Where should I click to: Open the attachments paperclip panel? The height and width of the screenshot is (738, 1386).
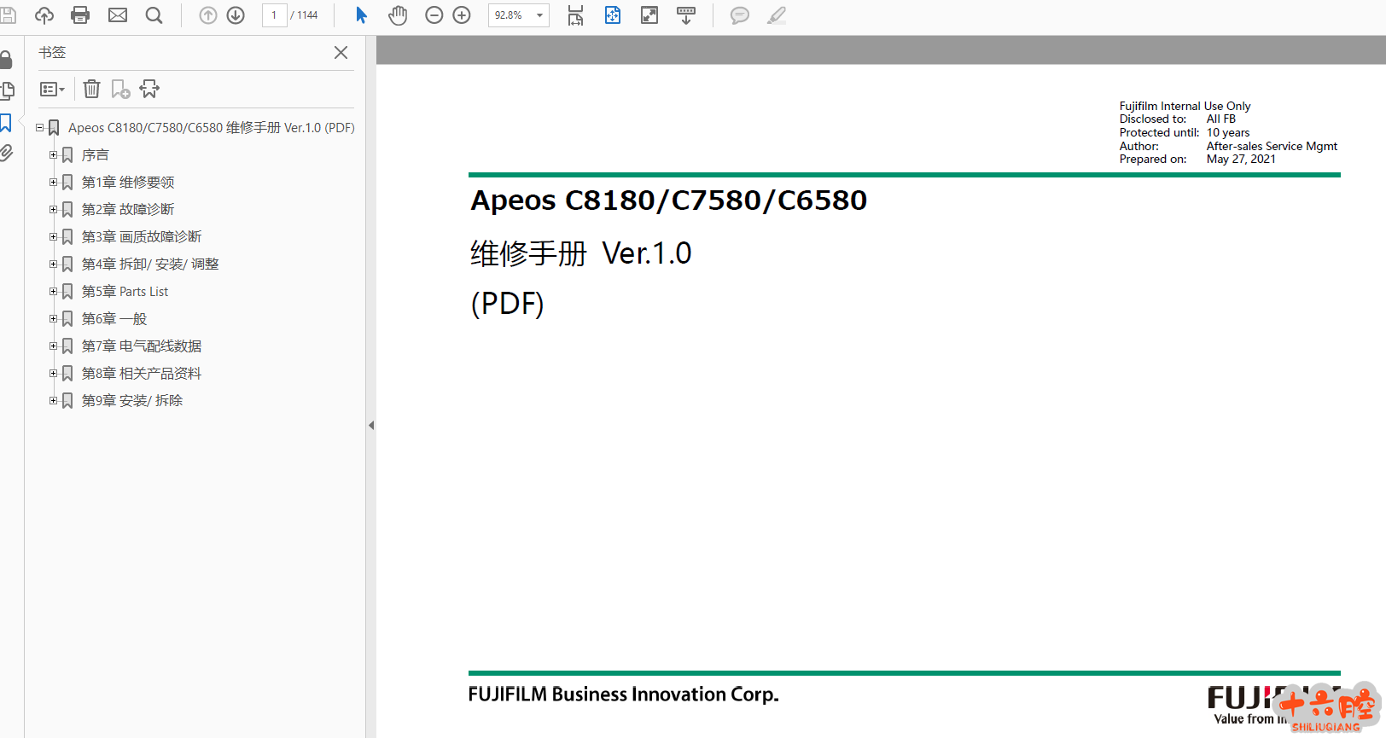coord(6,154)
